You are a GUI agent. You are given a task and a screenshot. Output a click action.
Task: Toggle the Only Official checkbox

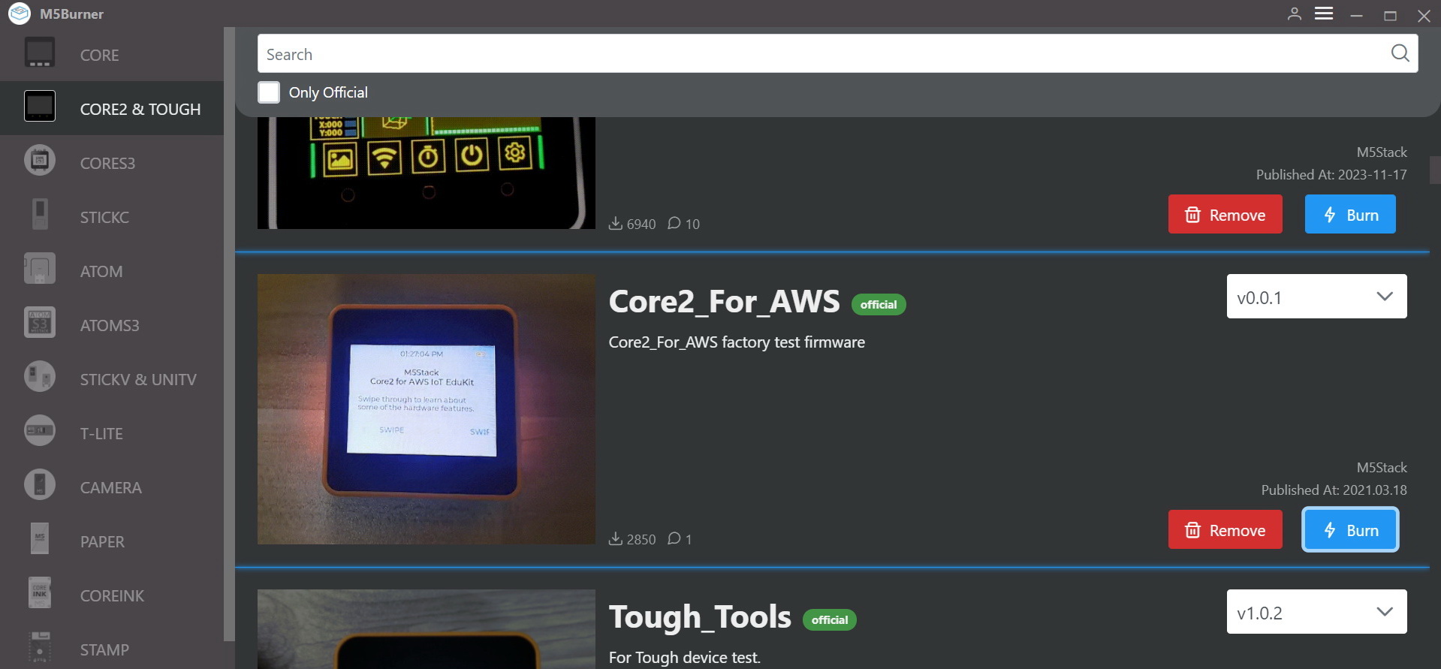coord(269,92)
